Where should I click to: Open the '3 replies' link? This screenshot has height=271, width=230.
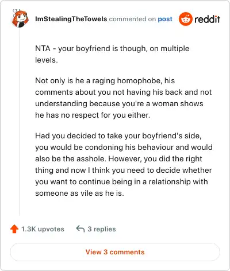102,229
